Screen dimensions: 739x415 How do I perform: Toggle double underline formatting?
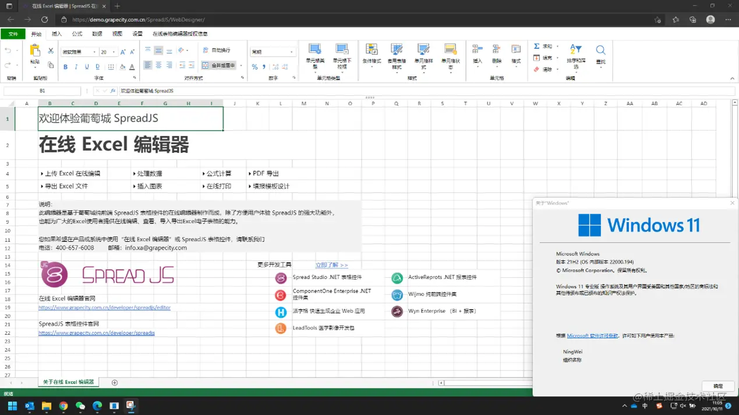pos(97,67)
